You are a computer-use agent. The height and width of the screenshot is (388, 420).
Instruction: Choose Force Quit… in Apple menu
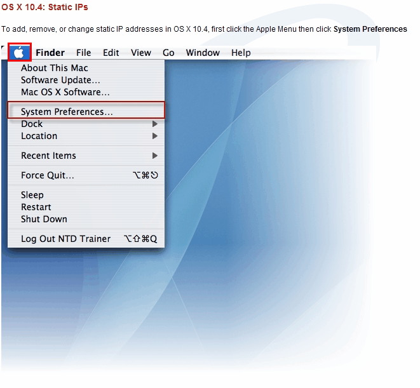[x=48, y=175]
